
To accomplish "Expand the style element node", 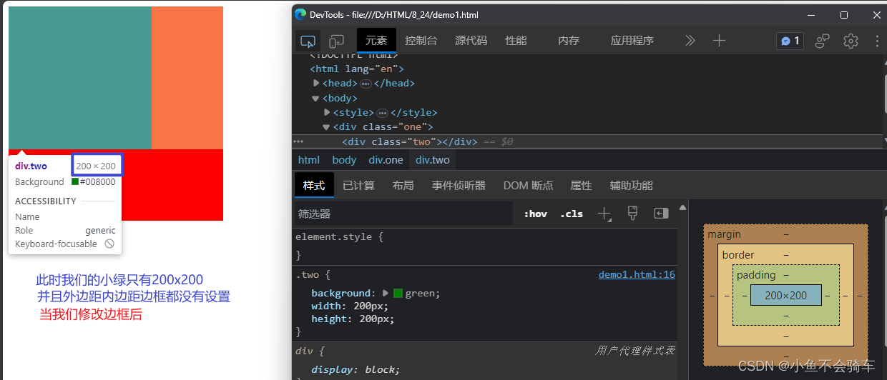I will 327,112.
